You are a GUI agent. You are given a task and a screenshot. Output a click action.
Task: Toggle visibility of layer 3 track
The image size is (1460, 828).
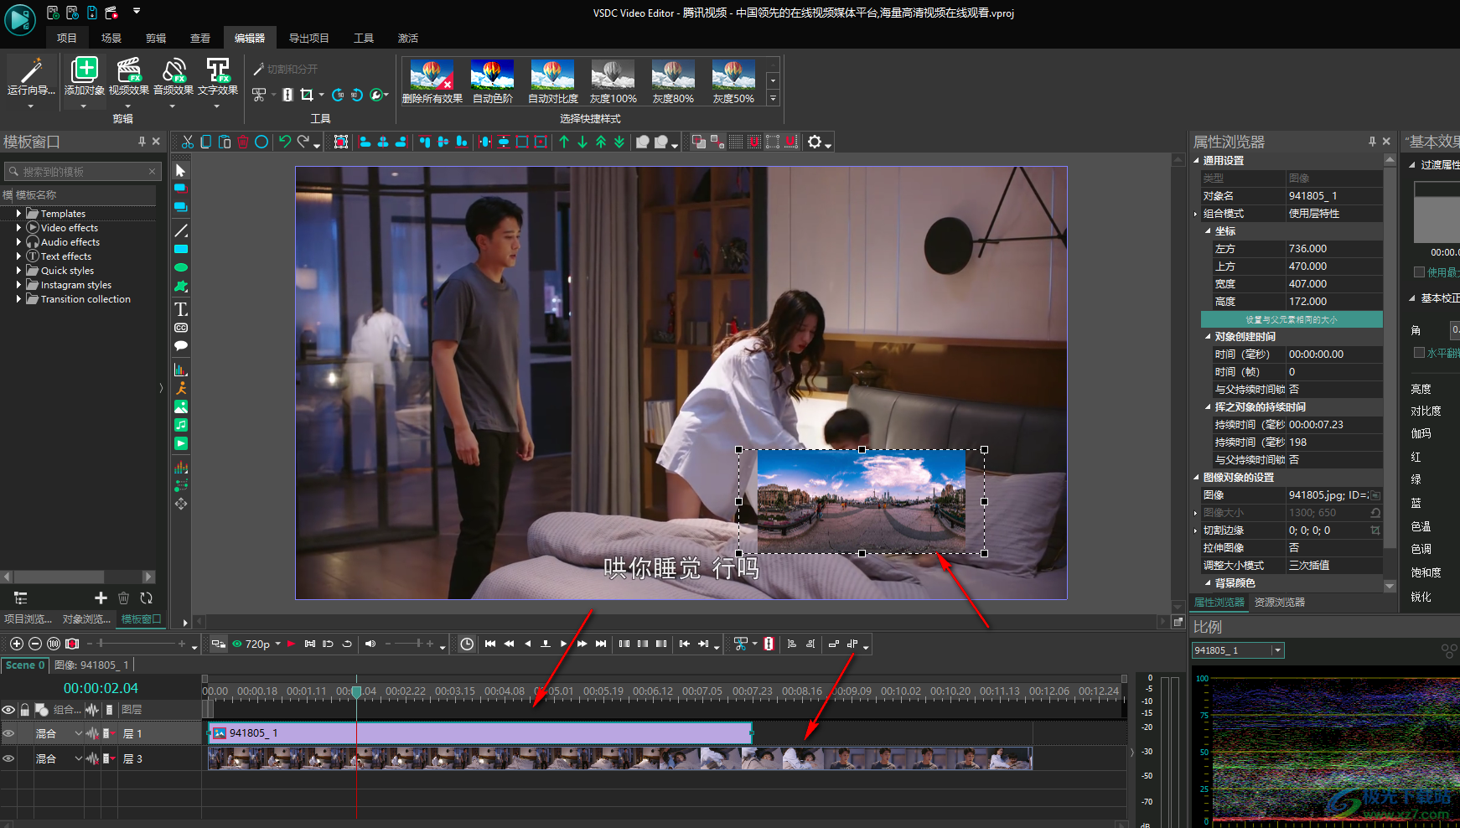[x=9, y=758]
